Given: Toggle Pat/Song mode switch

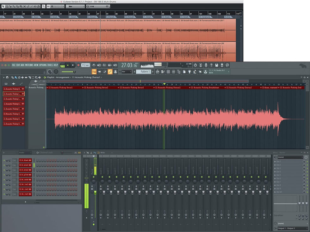Looking at the screenshot, I should [63, 65].
